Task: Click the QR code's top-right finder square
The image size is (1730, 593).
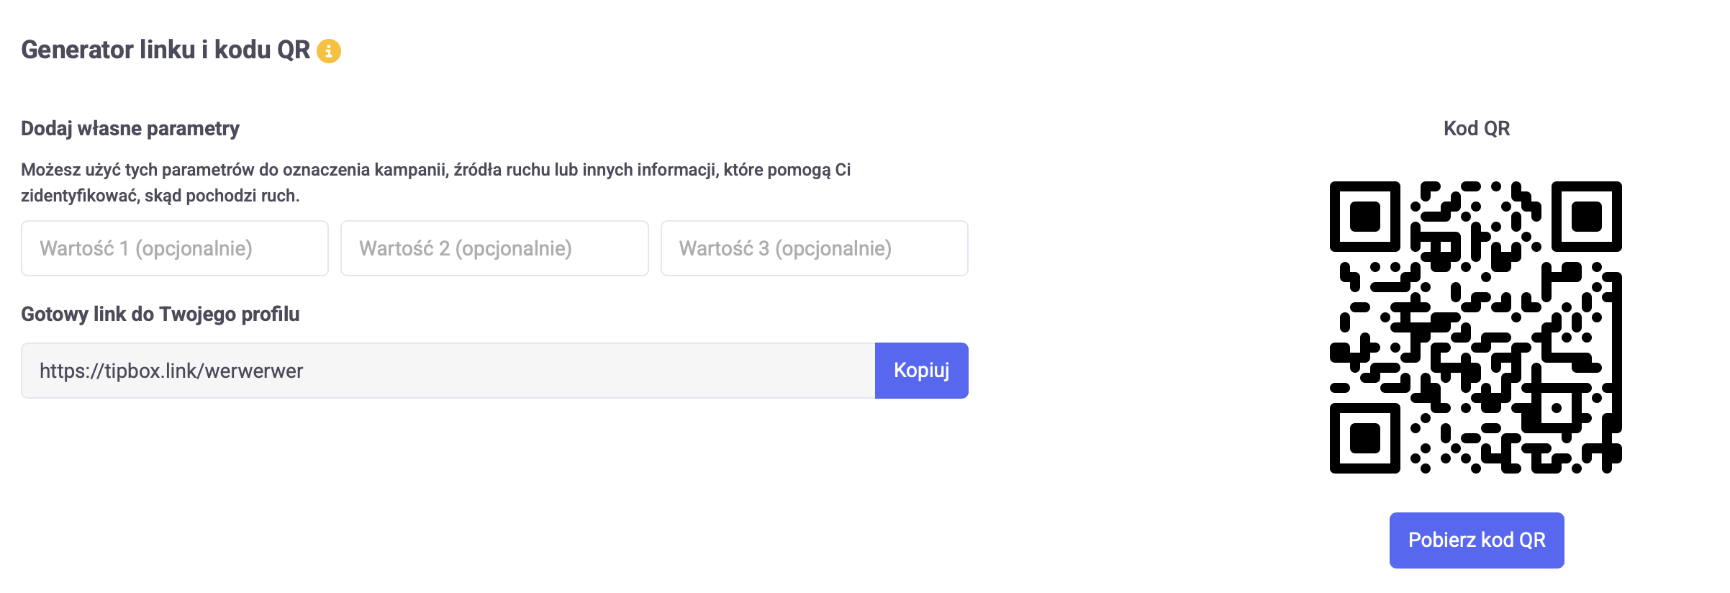Action: pos(1586,217)
